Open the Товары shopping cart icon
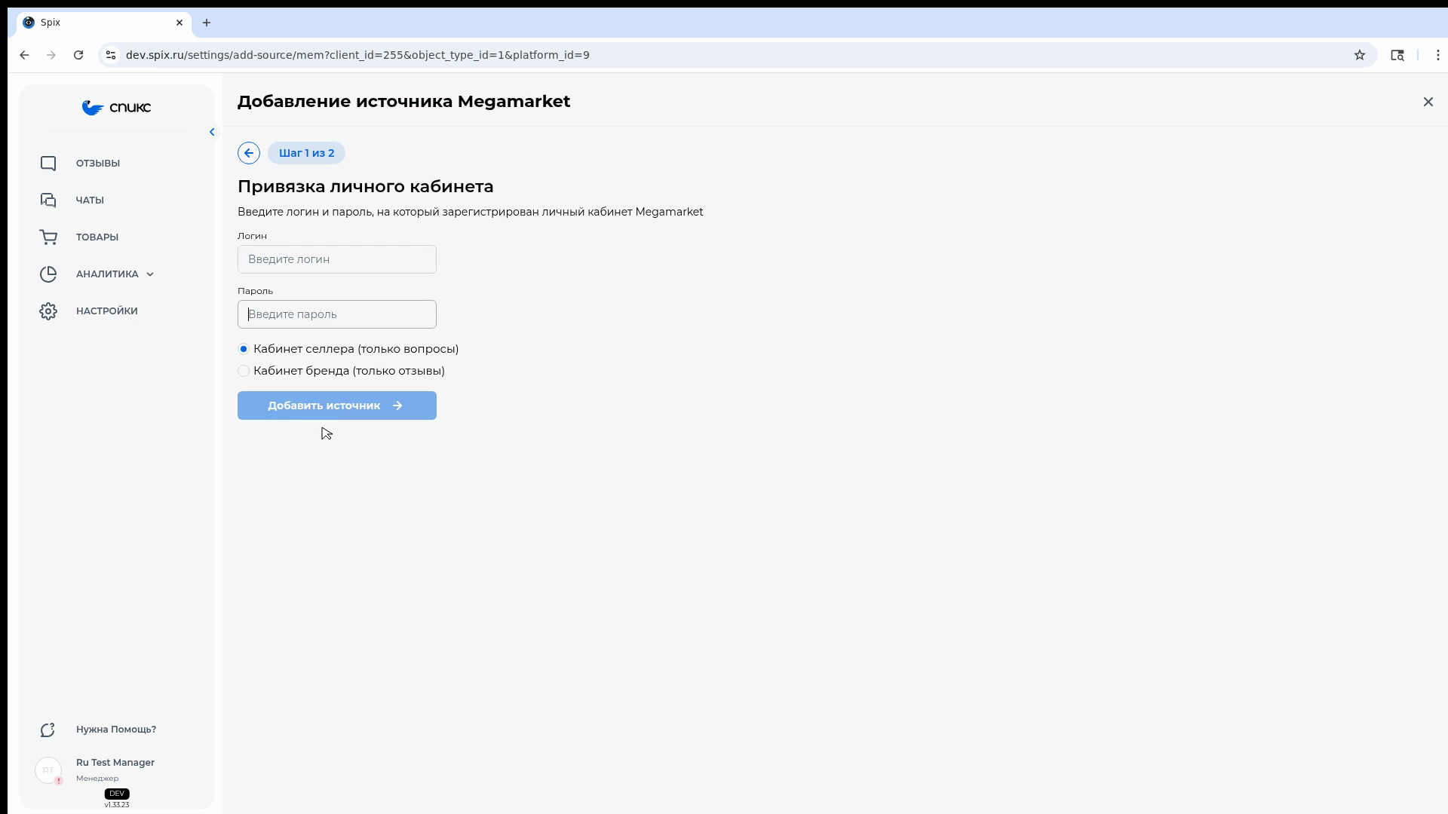Screen dimensions: 1448x814 48,237
